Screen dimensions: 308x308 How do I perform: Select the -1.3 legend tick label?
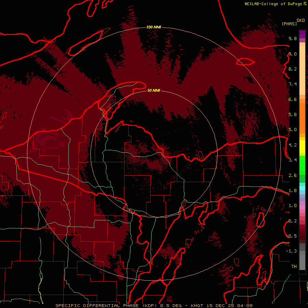pos(291,251)
